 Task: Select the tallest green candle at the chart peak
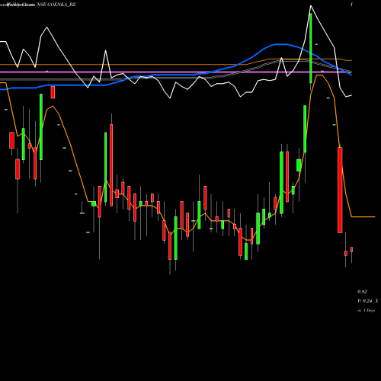pos(311,48)
